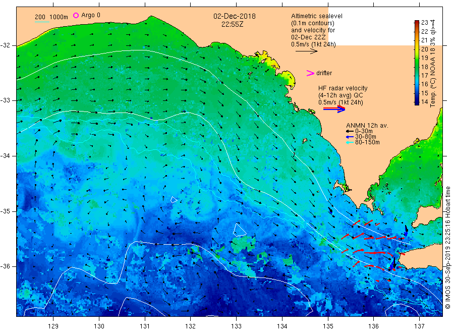Click the date text 02-Dec-2018
This screenshot has width=454, height=333.
tap(235, 16)
